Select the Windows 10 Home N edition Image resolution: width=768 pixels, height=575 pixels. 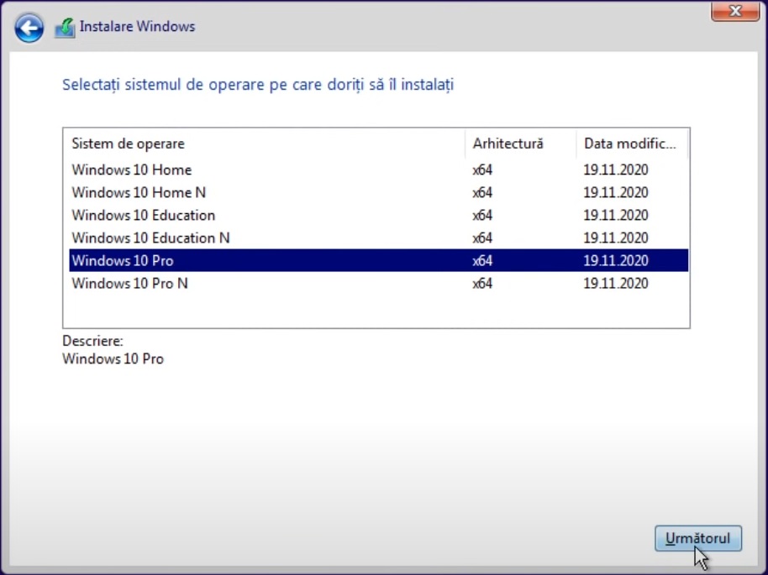coord(139,192)
